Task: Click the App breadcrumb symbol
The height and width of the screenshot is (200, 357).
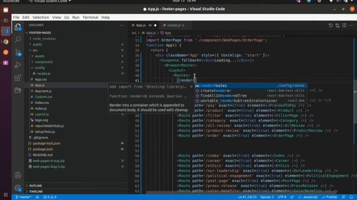Action: pos(166,33)
